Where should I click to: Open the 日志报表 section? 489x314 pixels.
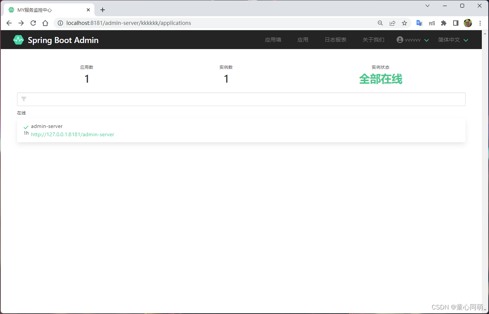pyautogui.click(x=335, y=39)
